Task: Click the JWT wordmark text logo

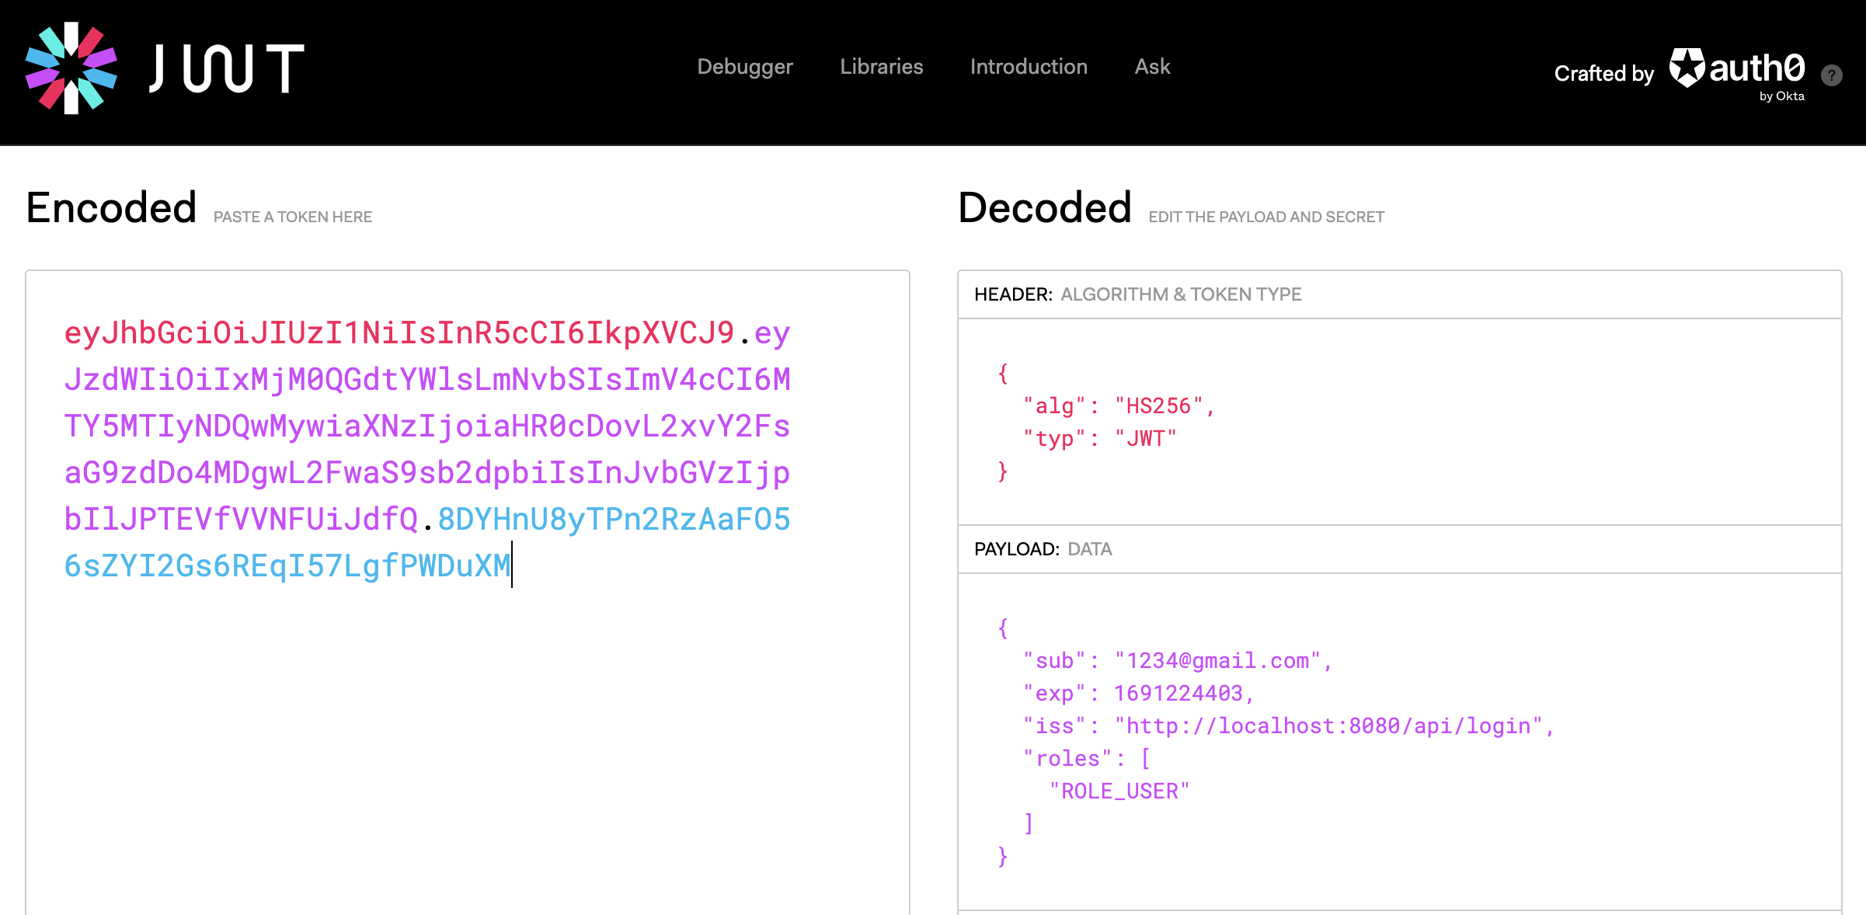Action: 226,68
